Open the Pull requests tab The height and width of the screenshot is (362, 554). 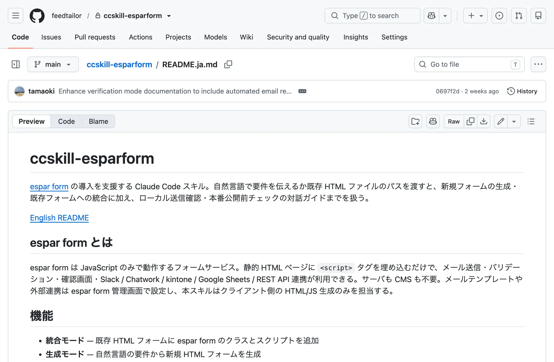95,37
